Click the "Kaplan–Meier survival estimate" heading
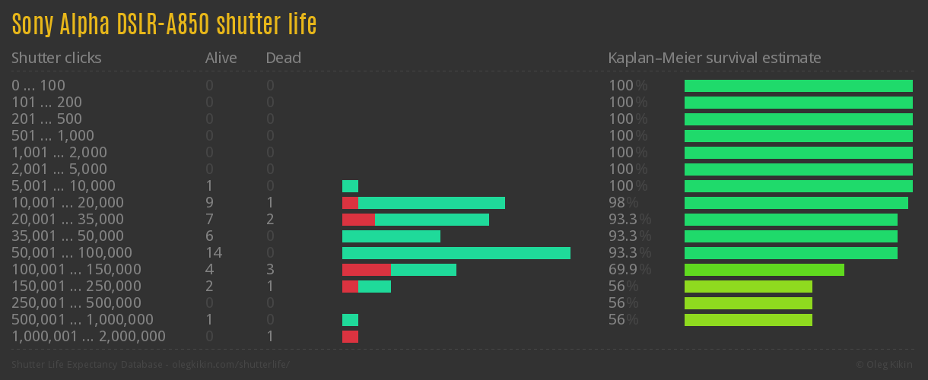Screen dimensions: 928x380 (x=714, y=58)
